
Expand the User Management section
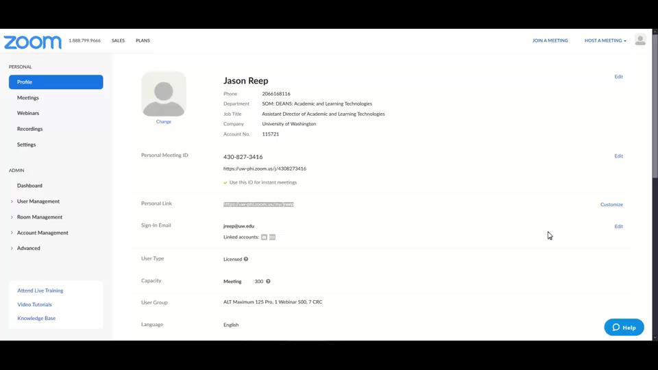click(x=38, y=201)
